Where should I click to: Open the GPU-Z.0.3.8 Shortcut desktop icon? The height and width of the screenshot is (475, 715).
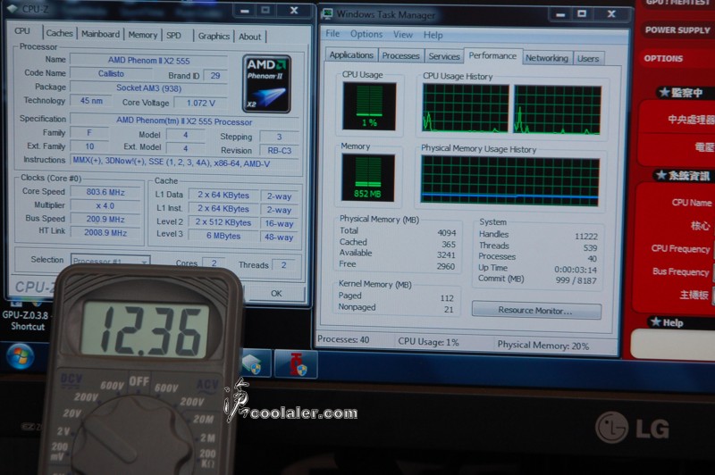pyautogui.click(x=25, y=314)
